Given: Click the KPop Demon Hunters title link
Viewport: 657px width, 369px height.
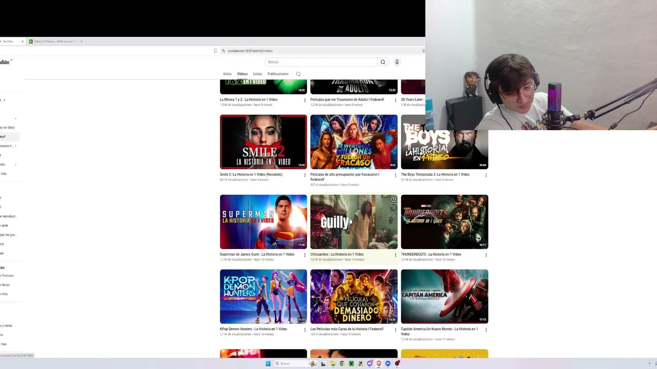Looking at the screenshot, I should 253,329.
